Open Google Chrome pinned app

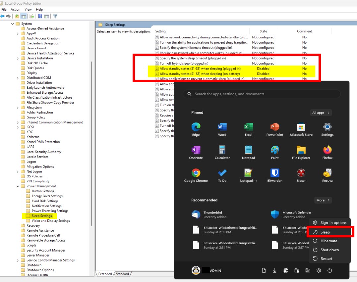click(x=196, y=175)
